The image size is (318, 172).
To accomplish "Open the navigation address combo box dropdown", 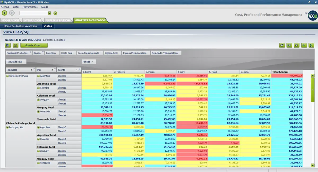I will click(x=50, y=13).
